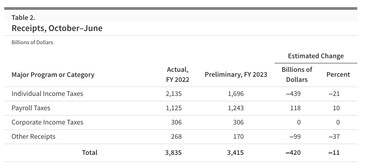Select the 1,696 preliminary value
This screenshot has width=368, height=166.
[236, 94]
